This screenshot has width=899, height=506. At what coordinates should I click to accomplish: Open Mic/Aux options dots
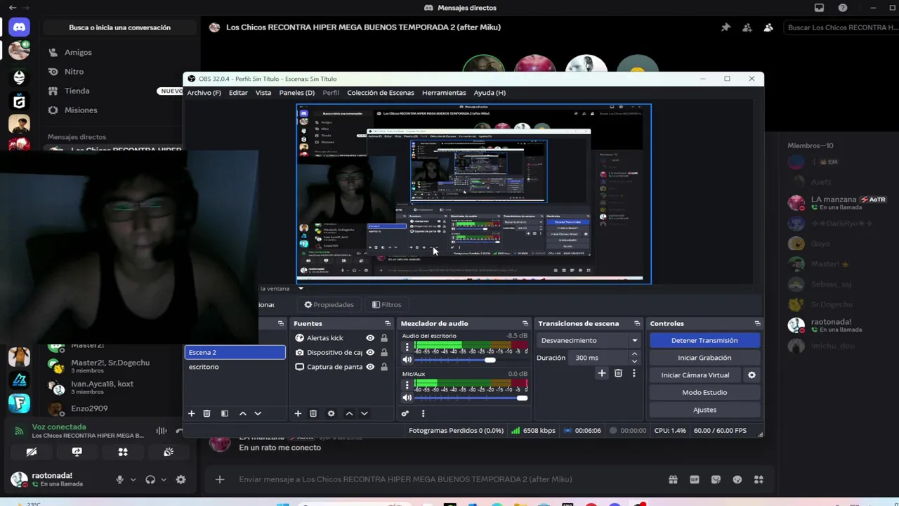pos(407,386)
